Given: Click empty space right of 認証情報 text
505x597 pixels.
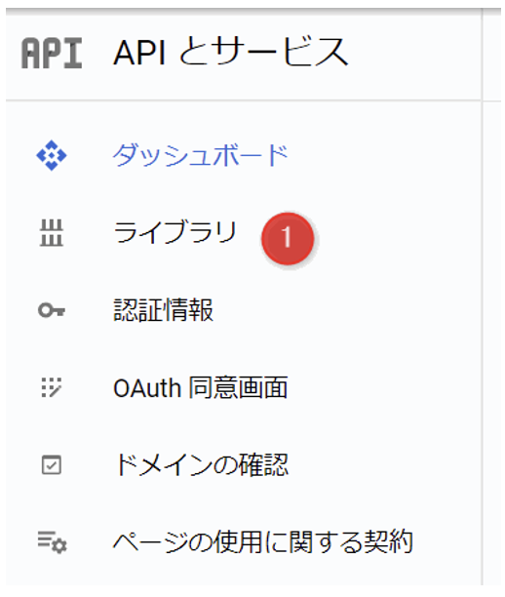Looking at the screenshot, I should pyautogui.click(x=342, y=310).
